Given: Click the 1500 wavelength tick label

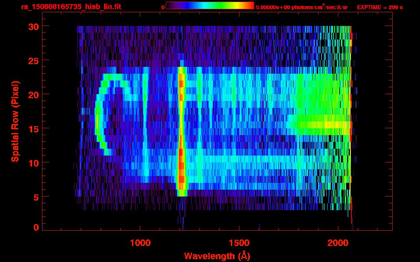Looking at the screenshot, I should pos(239,243).
